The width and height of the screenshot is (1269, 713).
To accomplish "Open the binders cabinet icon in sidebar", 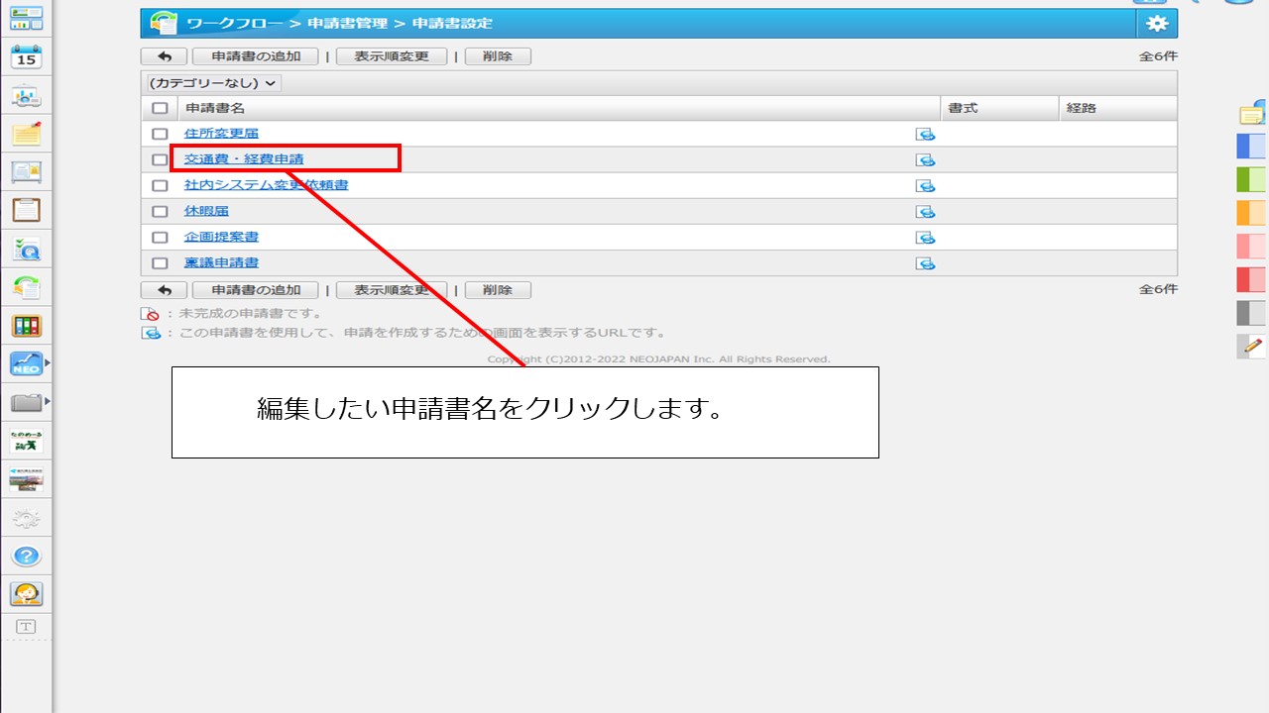I will 27,326.
